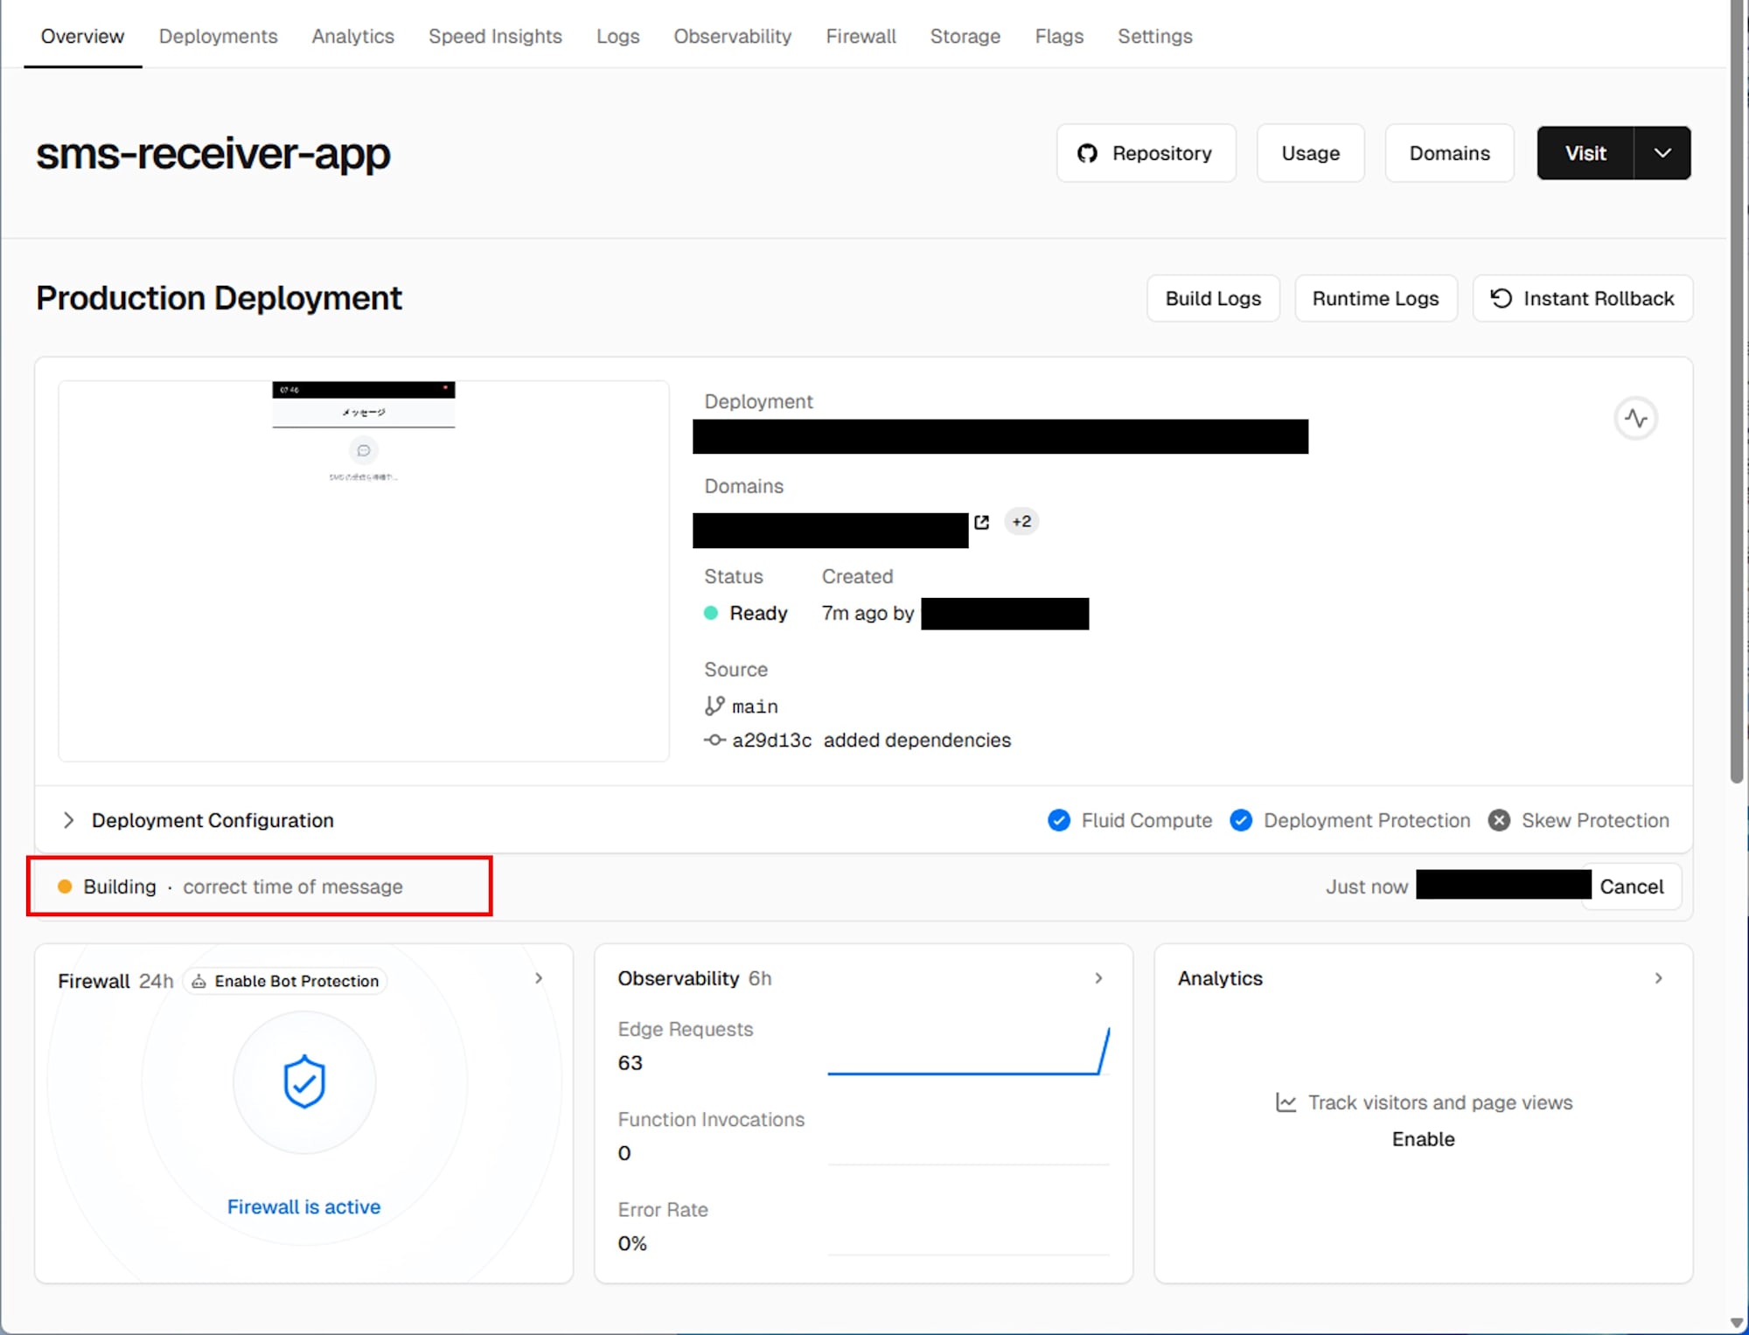Open the Analytics tab in top navigation
Viewport: 1749px width, 1335px height.
coord(352,36)
